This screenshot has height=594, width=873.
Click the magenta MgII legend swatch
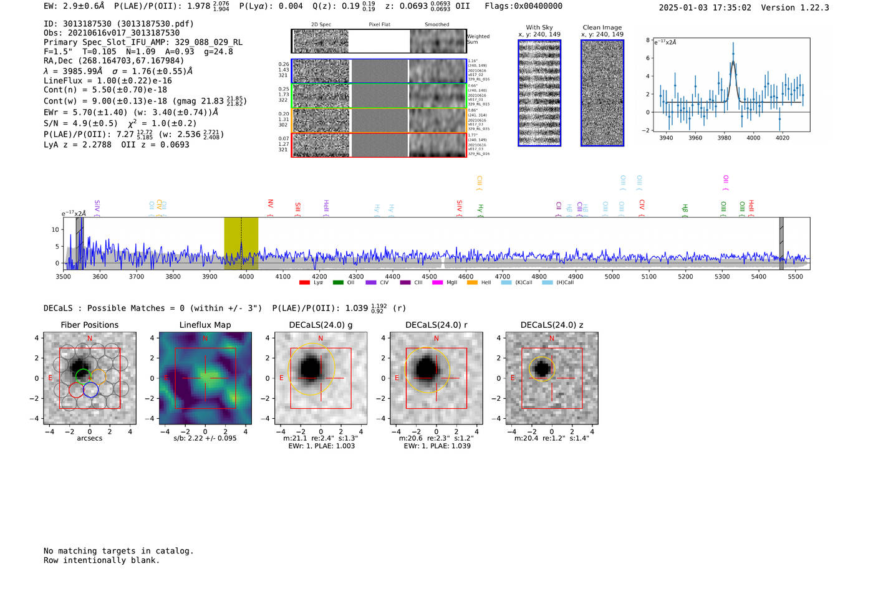point(438,283)
